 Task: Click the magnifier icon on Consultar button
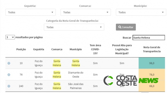point(120,27)
